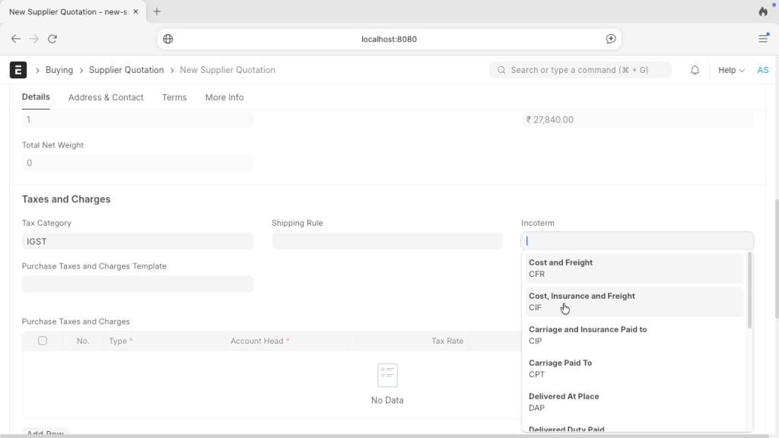Image resolution: width=779 pixels, height=438 pixels.
Task: Click the Shipping Rule input field
Action: click(x=387, y=241)
